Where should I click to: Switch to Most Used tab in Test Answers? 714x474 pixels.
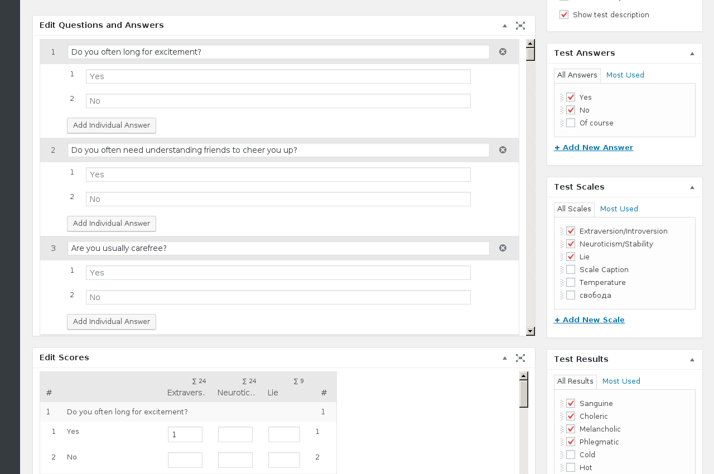625,75
